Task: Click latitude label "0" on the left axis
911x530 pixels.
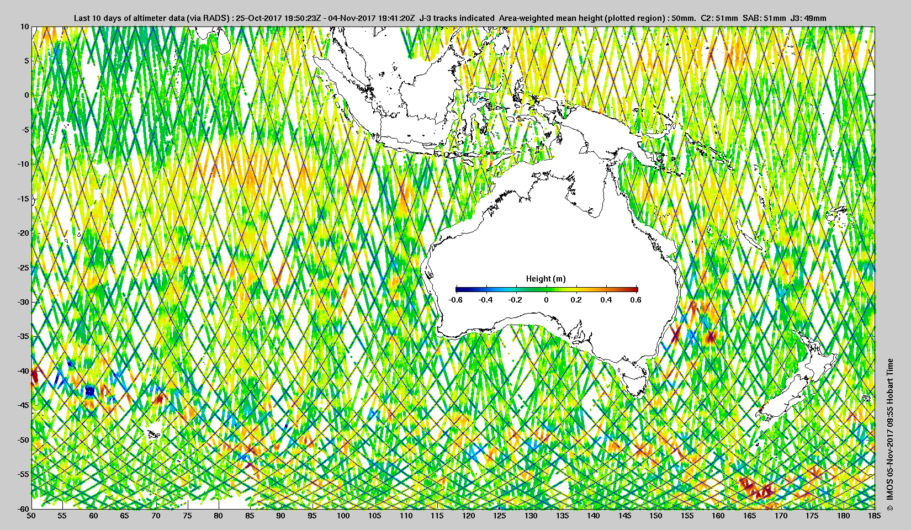Action: [x=26, y=95]
